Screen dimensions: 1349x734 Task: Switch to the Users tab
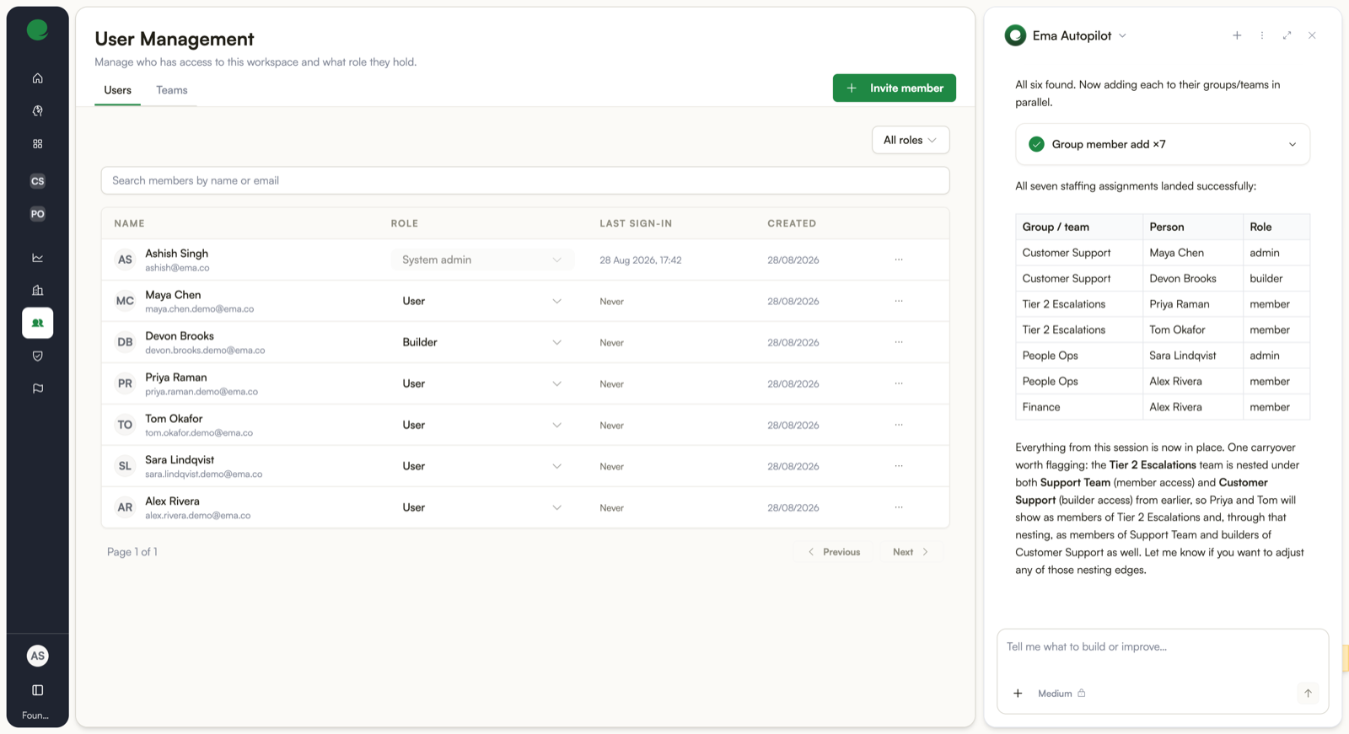[x=117, y=90]
